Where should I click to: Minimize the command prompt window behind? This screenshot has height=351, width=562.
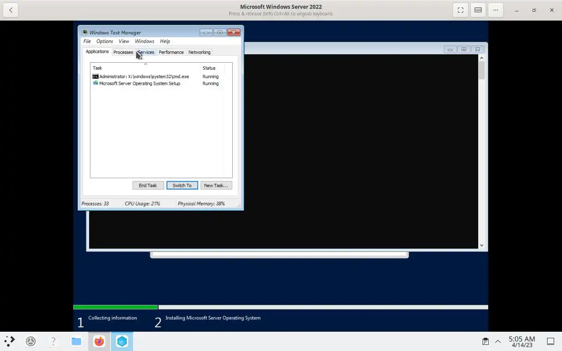point(450,50)
